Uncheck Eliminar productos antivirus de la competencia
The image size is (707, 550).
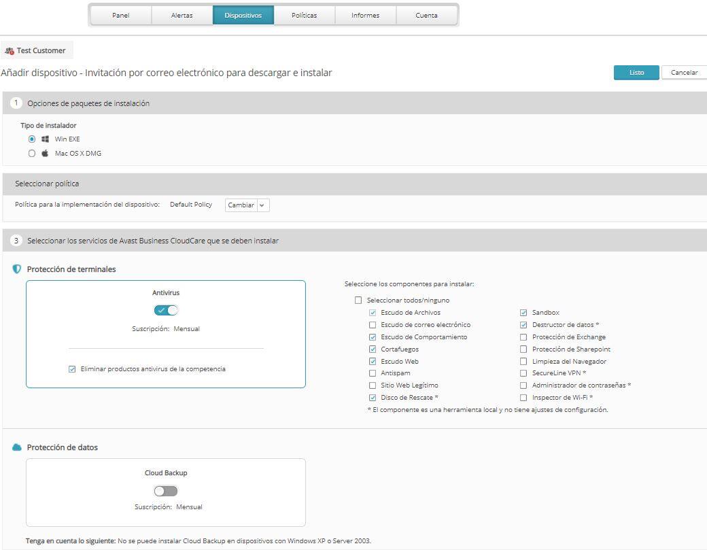click(x=72, y=369)
